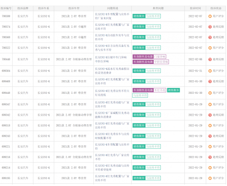Click the 用户评分 star icon for complaint 700599
Image resolution: width=227 pixels, height=186 pixels.
[210, 16]
